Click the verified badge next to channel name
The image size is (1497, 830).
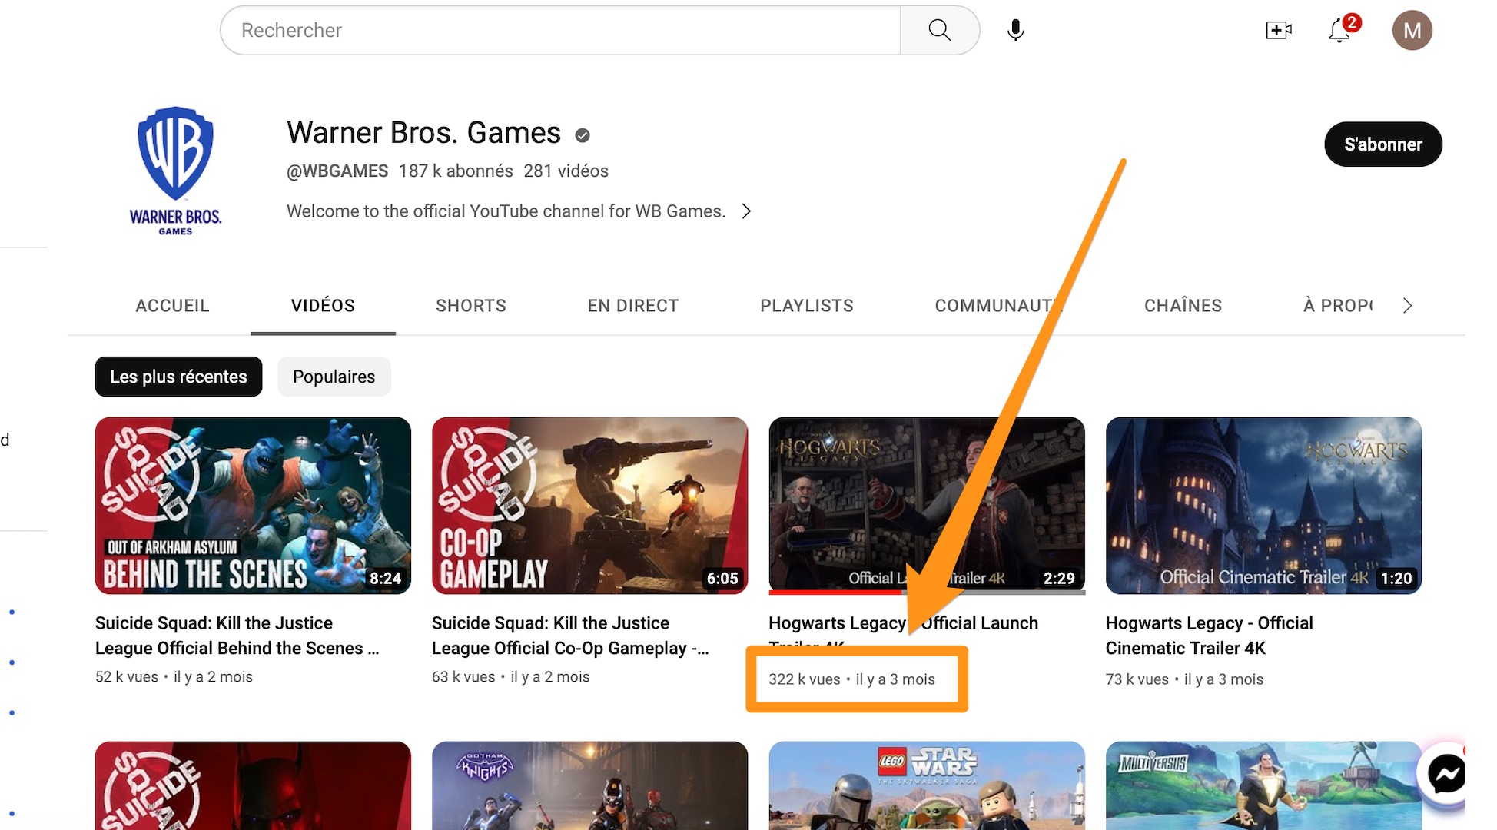point(583,135)
